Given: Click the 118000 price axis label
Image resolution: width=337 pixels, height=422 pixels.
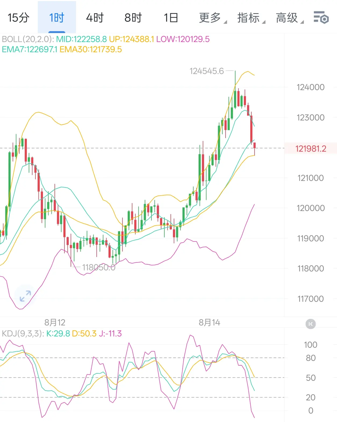Looking at the screenshot, I should pos(311,269).
